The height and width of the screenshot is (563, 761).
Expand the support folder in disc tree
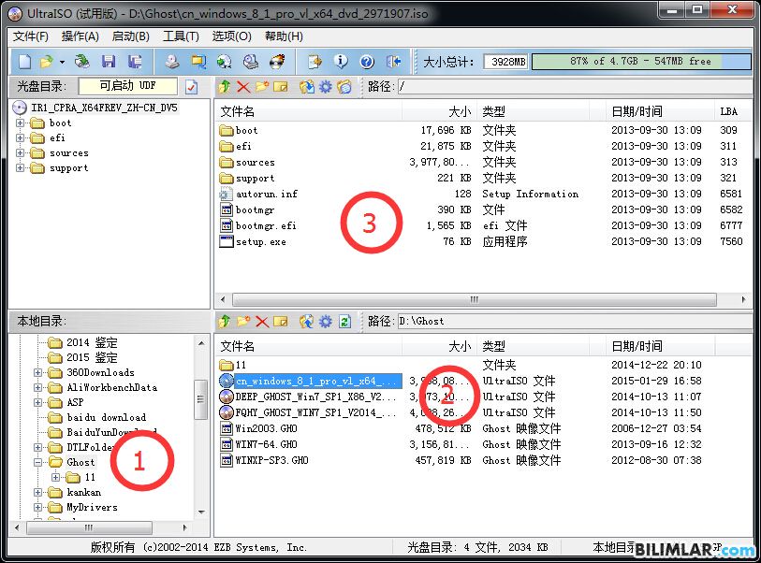[20, 168]
